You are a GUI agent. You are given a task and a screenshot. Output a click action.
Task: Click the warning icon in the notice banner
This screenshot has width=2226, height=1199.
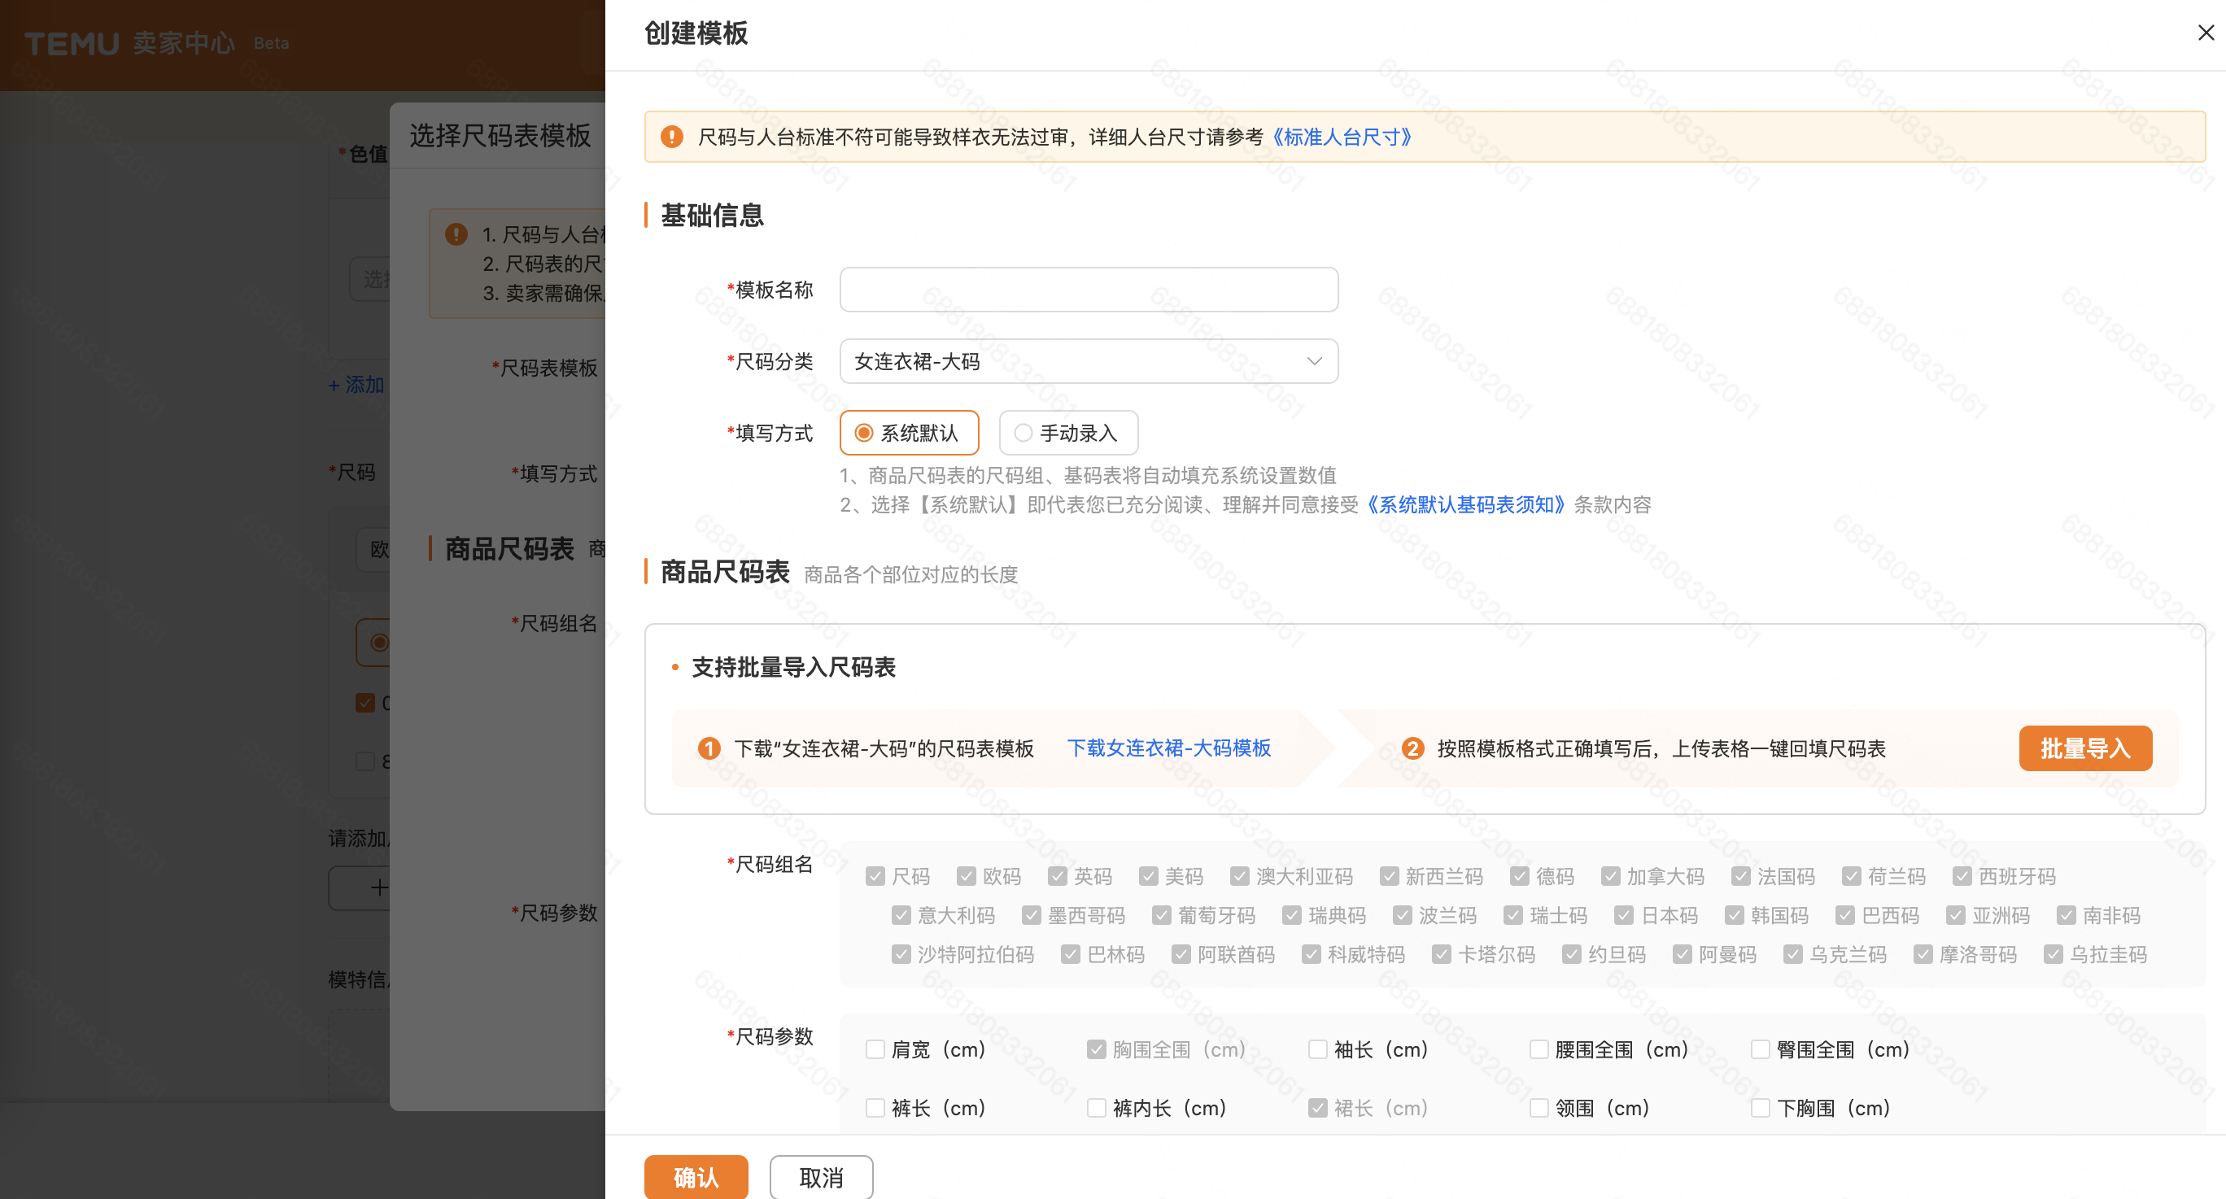coord(671,136)
